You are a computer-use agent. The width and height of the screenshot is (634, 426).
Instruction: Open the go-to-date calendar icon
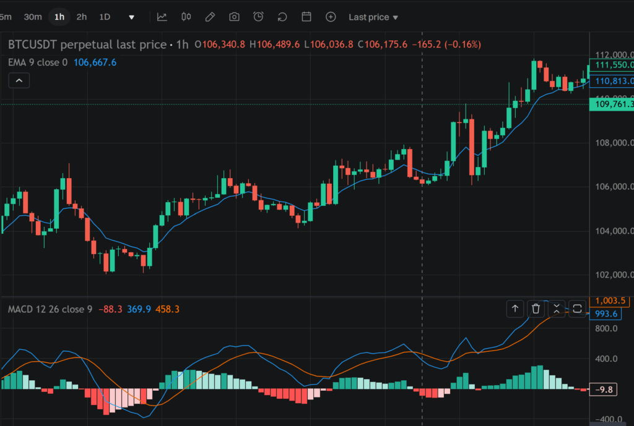pos(306,17)
